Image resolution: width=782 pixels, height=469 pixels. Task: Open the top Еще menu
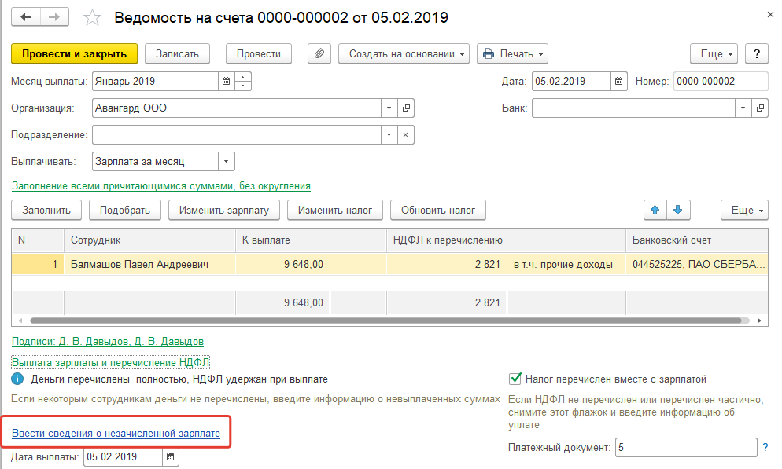[713, 53]
